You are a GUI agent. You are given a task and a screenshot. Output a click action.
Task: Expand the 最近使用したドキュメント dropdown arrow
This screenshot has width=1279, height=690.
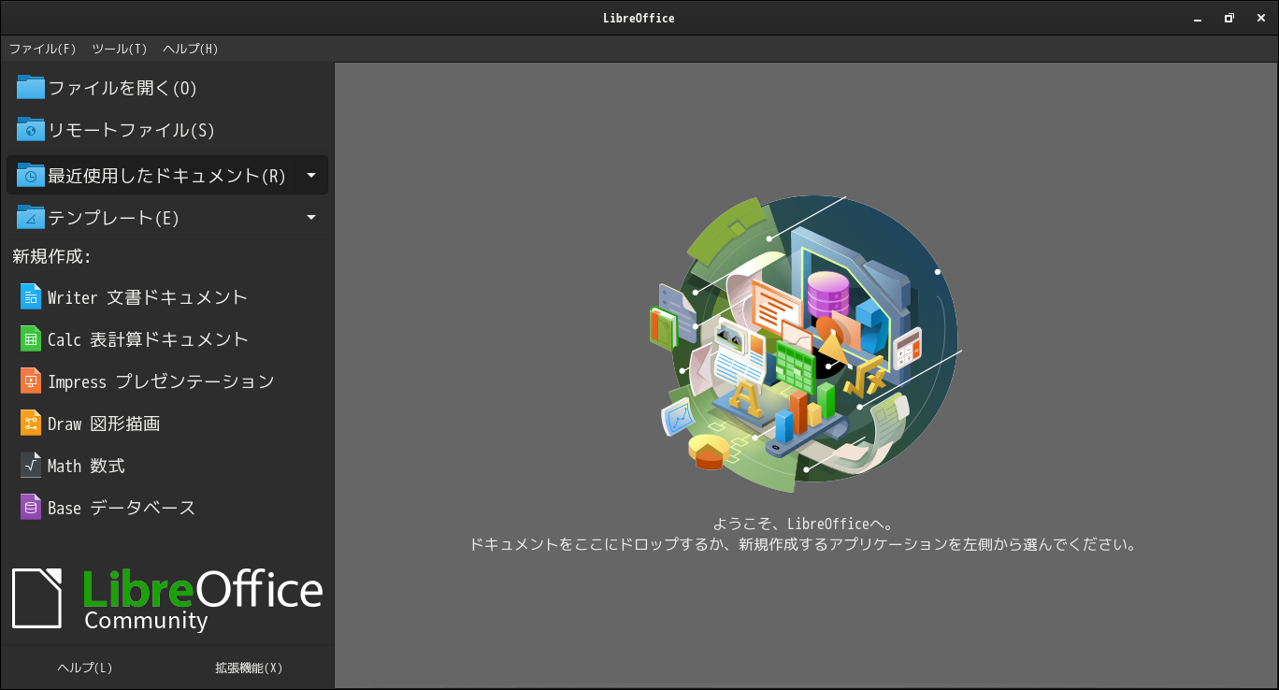point(311,175)
